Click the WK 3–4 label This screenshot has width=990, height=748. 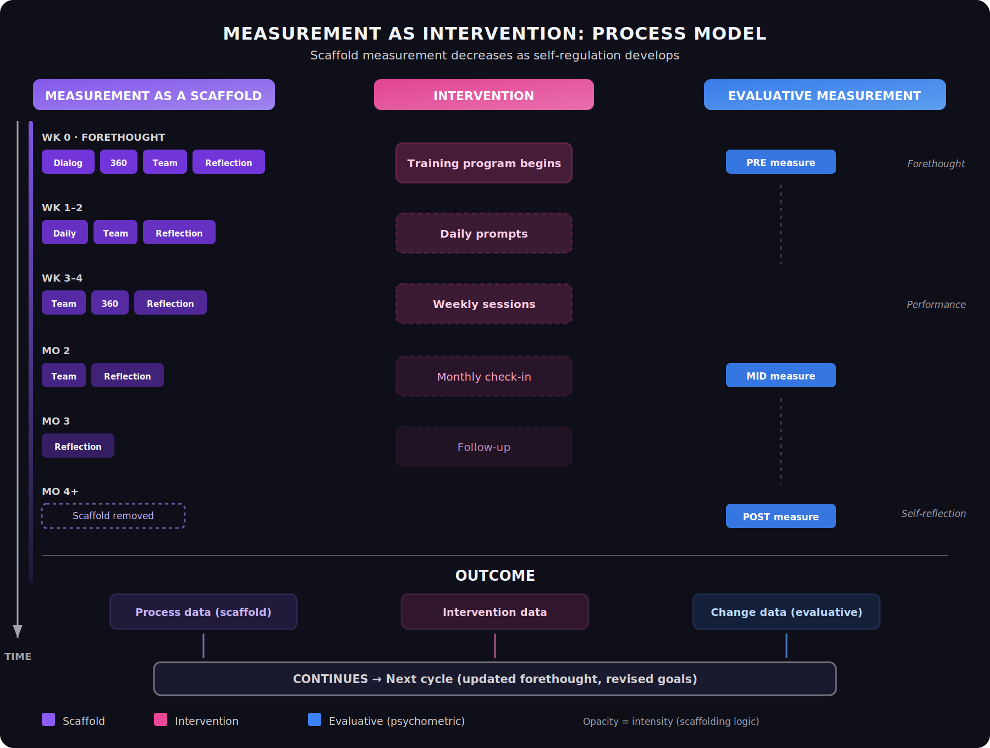[x=62, y=278]
